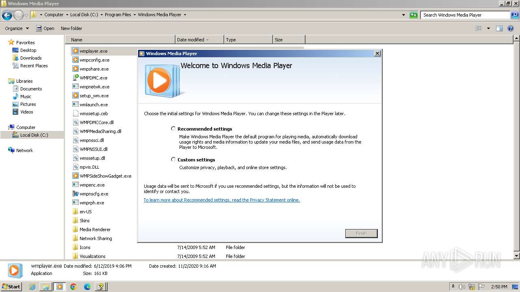Expand the Program Files breadcrumb arrow
This screenshot has height=292, width=520.
pyautogui.click(x=134, y=15)
